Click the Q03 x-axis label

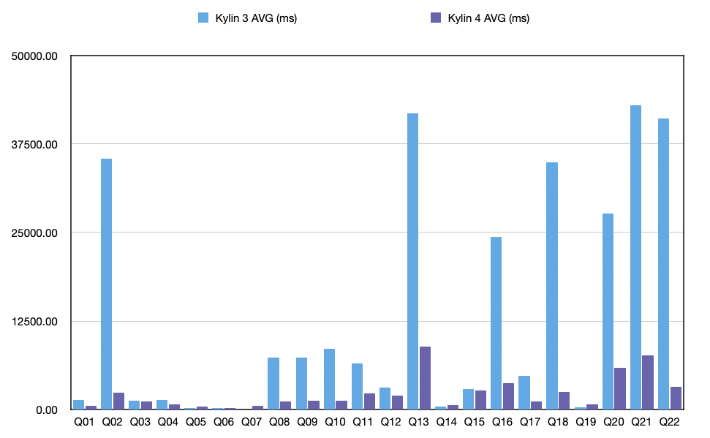point(140,422)
